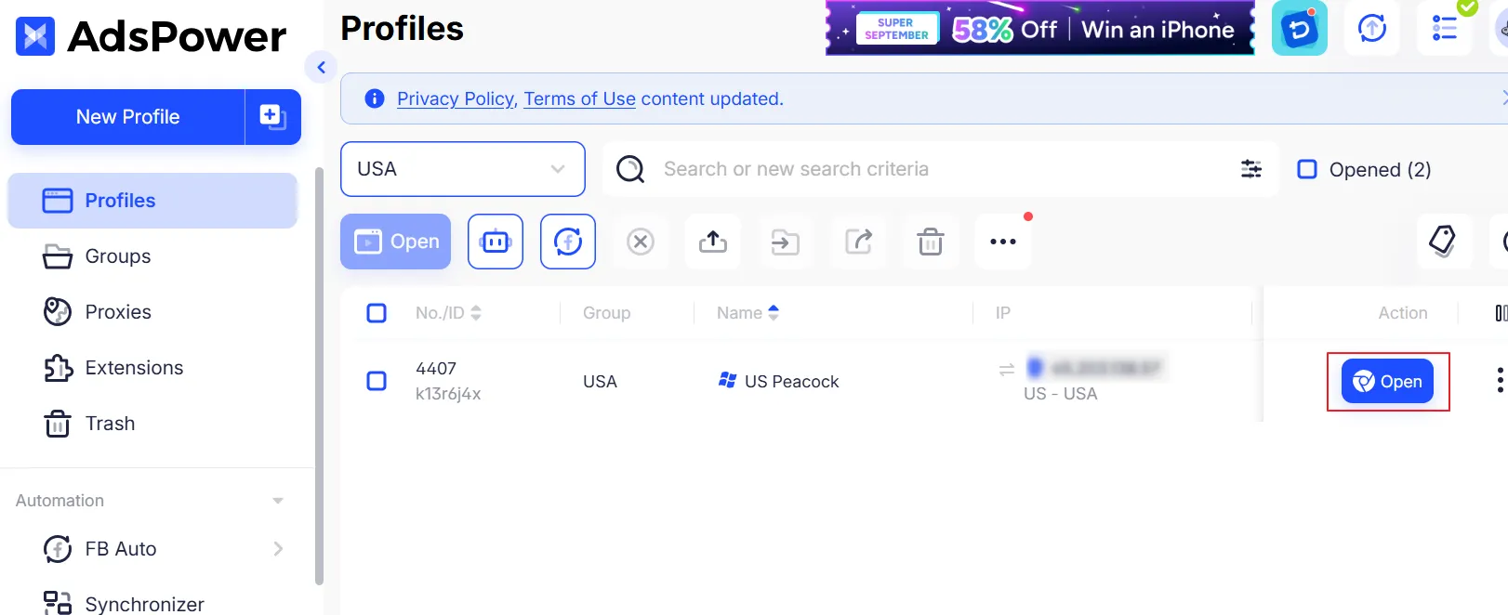Collapse the sidebar with the arrow button

click(x=321, y=67)
